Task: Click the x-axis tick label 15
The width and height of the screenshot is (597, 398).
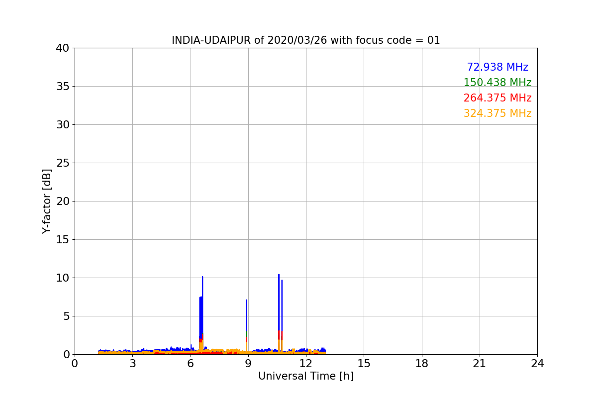Action: tap(364, 364)
